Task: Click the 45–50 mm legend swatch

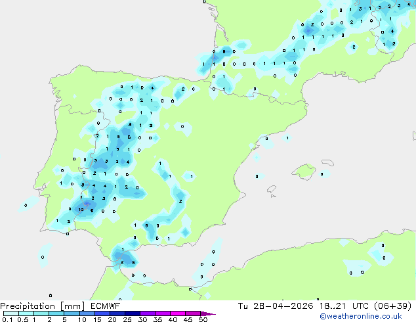Action: click(x=193, y=313)
